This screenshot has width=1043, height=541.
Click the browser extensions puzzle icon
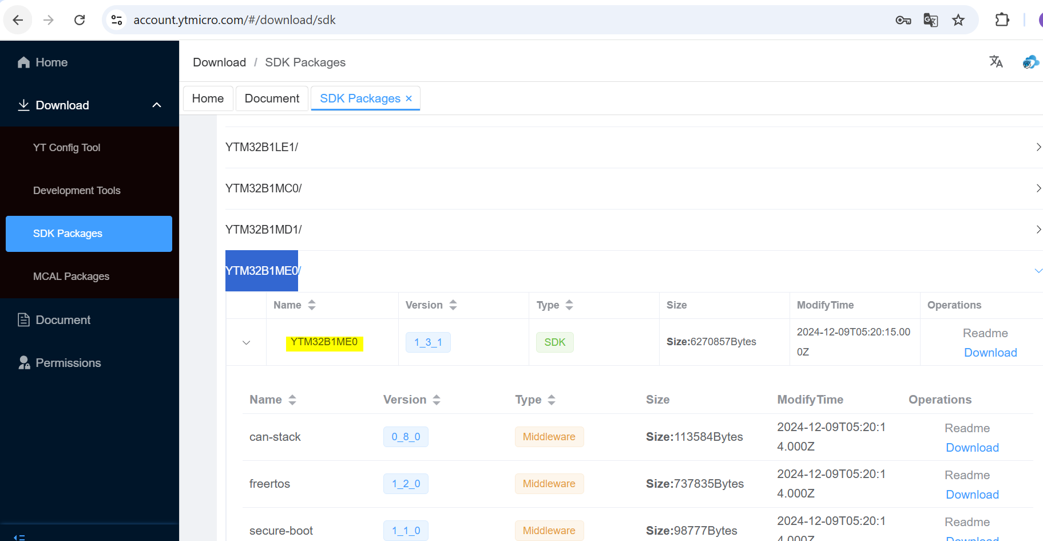pos(1002,19)
